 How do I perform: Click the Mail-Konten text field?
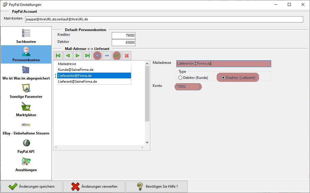point(164,19)
